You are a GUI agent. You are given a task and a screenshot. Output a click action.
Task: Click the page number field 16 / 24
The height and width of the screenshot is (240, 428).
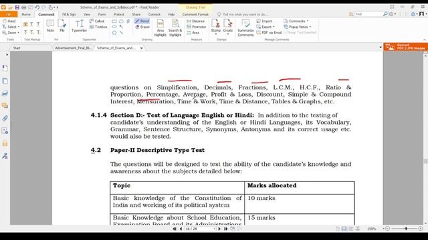click(x=200, y=229)
